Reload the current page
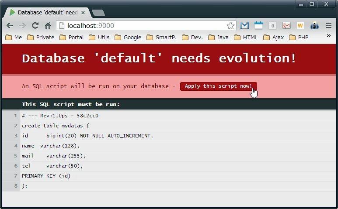338x209 pixels. point(35,26)
